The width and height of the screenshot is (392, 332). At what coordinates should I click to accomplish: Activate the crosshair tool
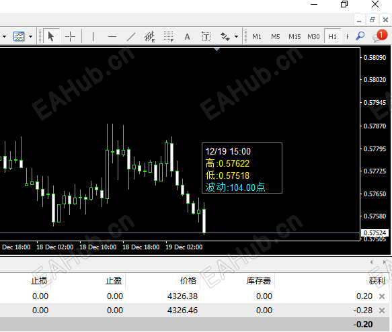point(70,36)
